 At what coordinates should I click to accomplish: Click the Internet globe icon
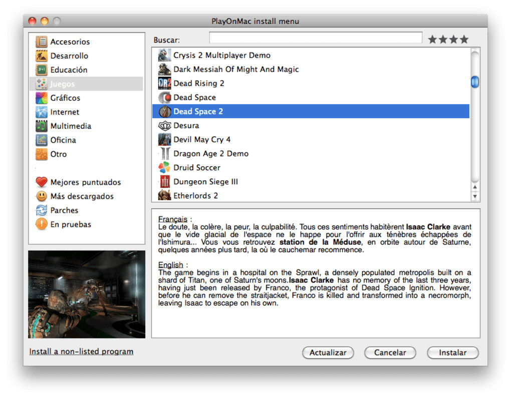coord(42,112)
